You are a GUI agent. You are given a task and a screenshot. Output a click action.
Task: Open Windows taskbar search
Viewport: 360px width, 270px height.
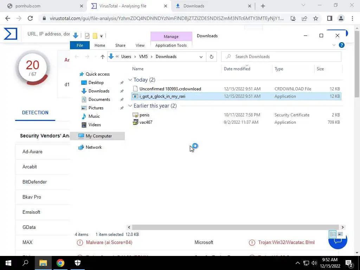tap(25, 263)
